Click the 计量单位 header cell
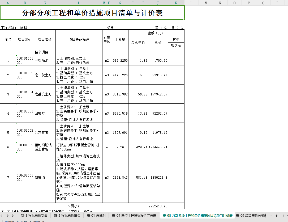 coord(107,39)
